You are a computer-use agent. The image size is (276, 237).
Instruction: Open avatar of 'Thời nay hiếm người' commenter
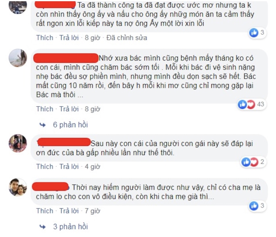tap(18, 187)
